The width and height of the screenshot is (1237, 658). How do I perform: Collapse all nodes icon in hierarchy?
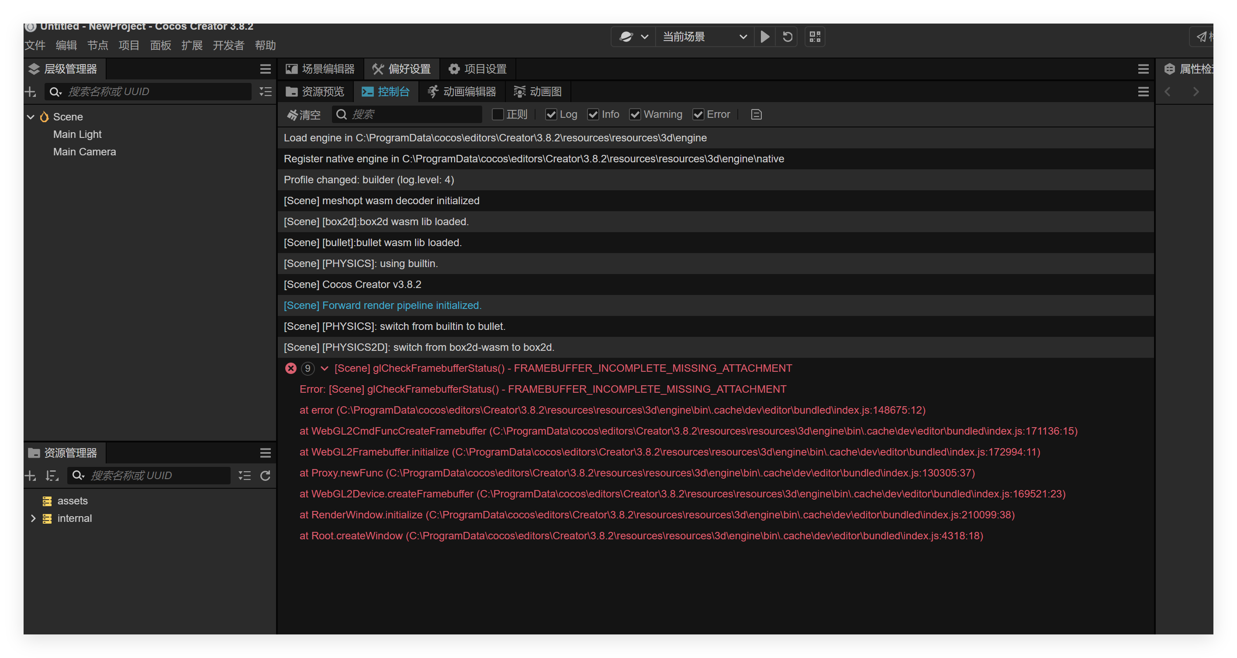265,92
